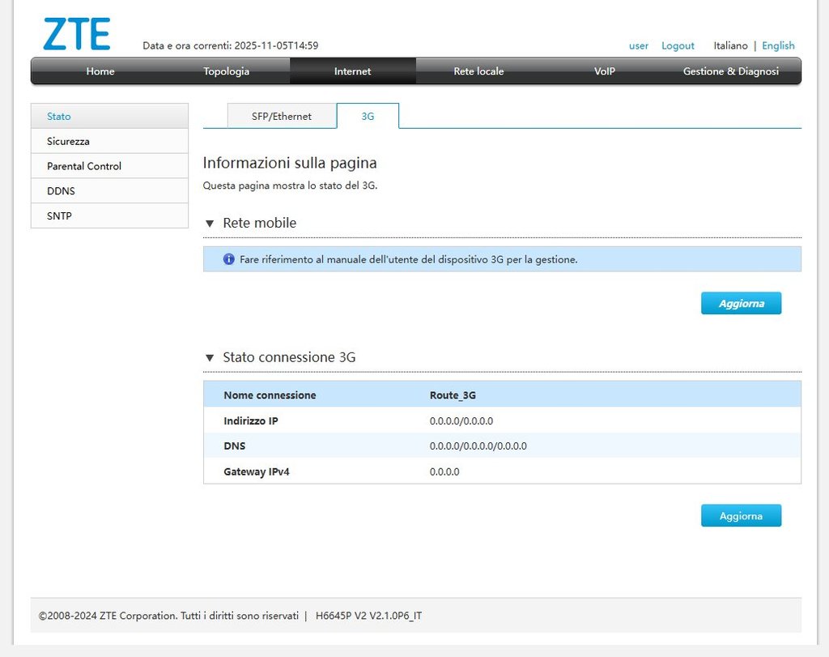Open the VoIP menu

[x=604, y=71]
